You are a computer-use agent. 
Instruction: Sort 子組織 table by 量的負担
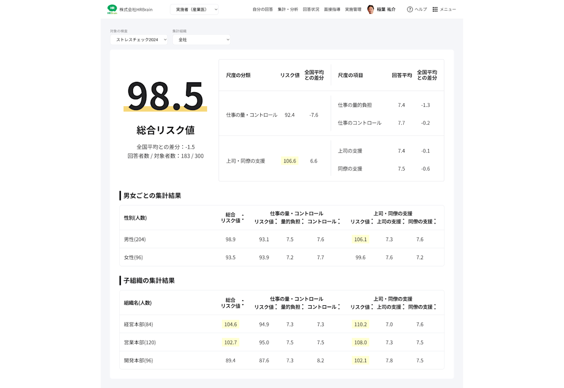click(x=303, y=307)
